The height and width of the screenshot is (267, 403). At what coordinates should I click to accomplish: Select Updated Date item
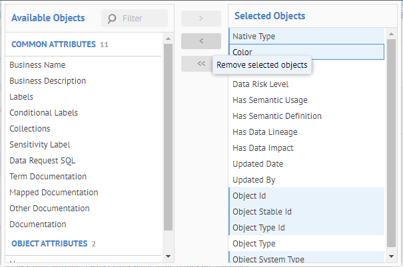click(306, 164)
